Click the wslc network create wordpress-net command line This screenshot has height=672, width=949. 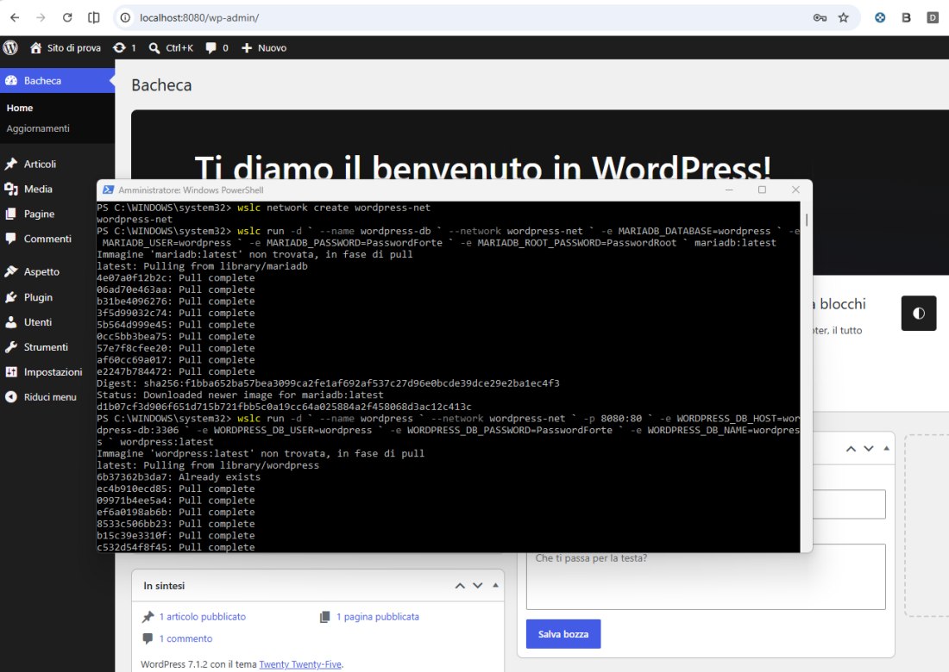[263, 208]
